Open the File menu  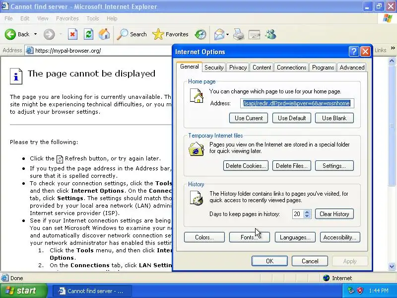click(8, 18)
